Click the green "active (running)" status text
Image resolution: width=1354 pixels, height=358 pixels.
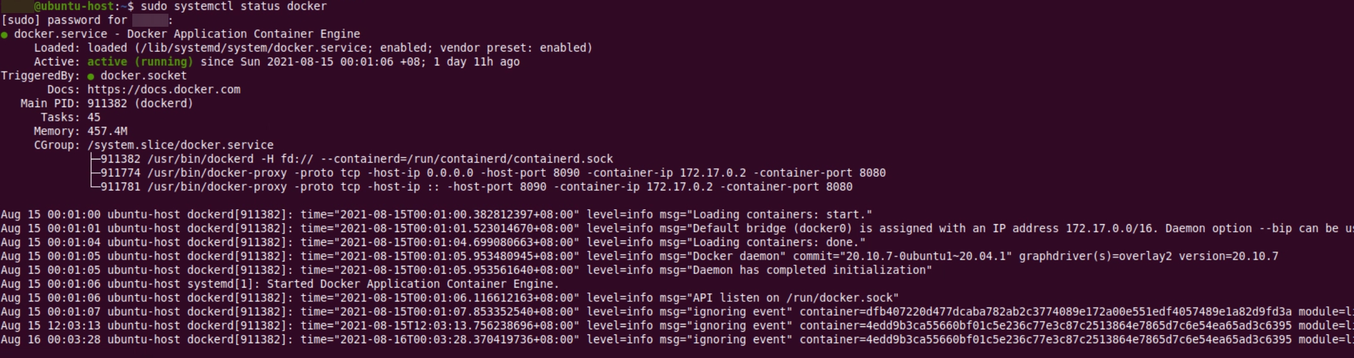[140, 62]
